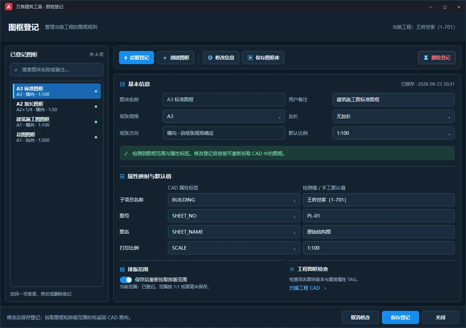The image size is (466, 328).
Task: Focus the 搜索图块名称或备注 search field
Action: click(57, 70)
